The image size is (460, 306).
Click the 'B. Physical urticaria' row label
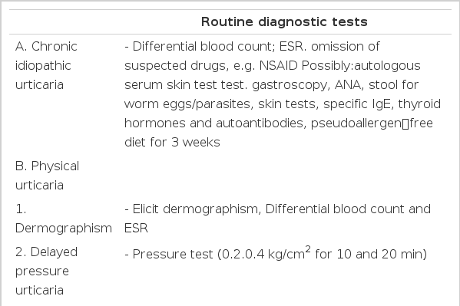point(47,176)
